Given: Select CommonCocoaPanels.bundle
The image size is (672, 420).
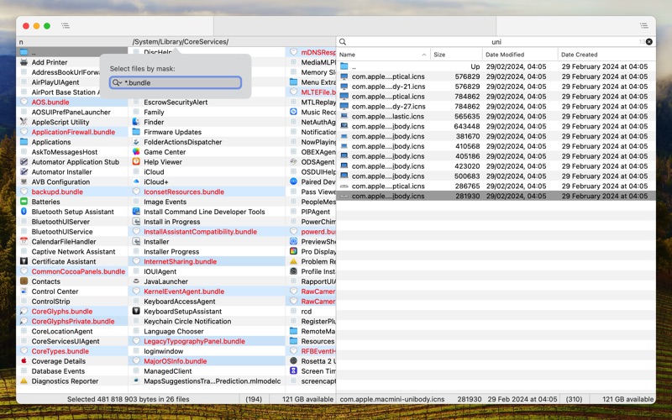Looking at the screenshot, I should 72,271.
